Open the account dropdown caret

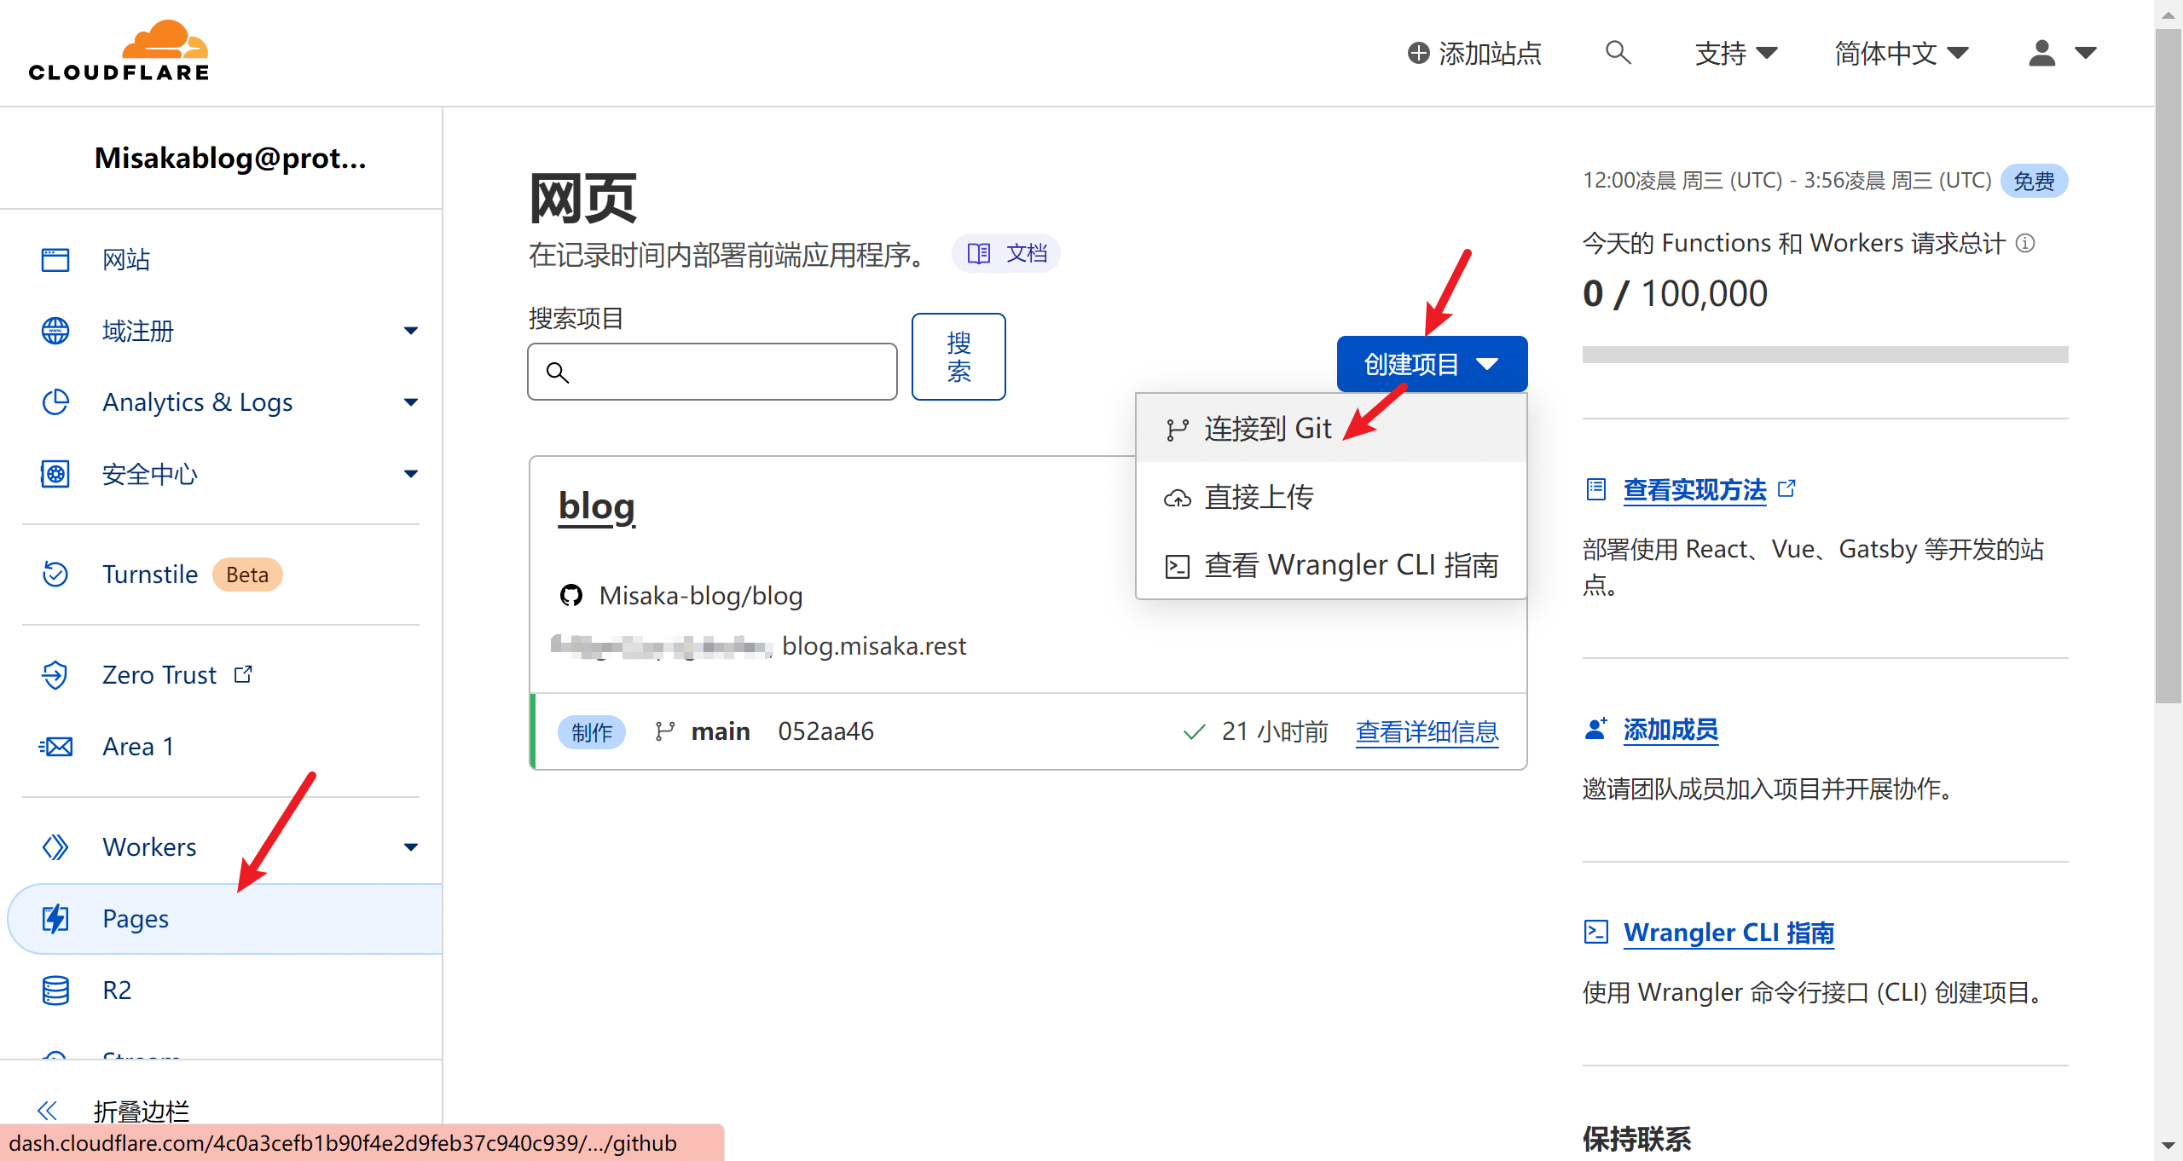coord(2086,53)
